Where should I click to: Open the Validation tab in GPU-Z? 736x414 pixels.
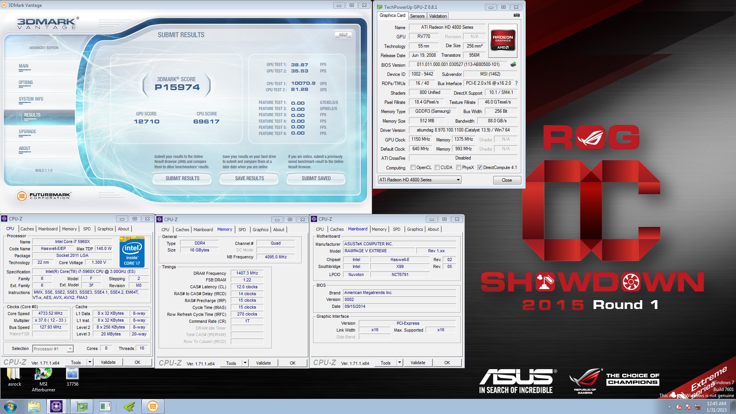click(x=438, y=16)
